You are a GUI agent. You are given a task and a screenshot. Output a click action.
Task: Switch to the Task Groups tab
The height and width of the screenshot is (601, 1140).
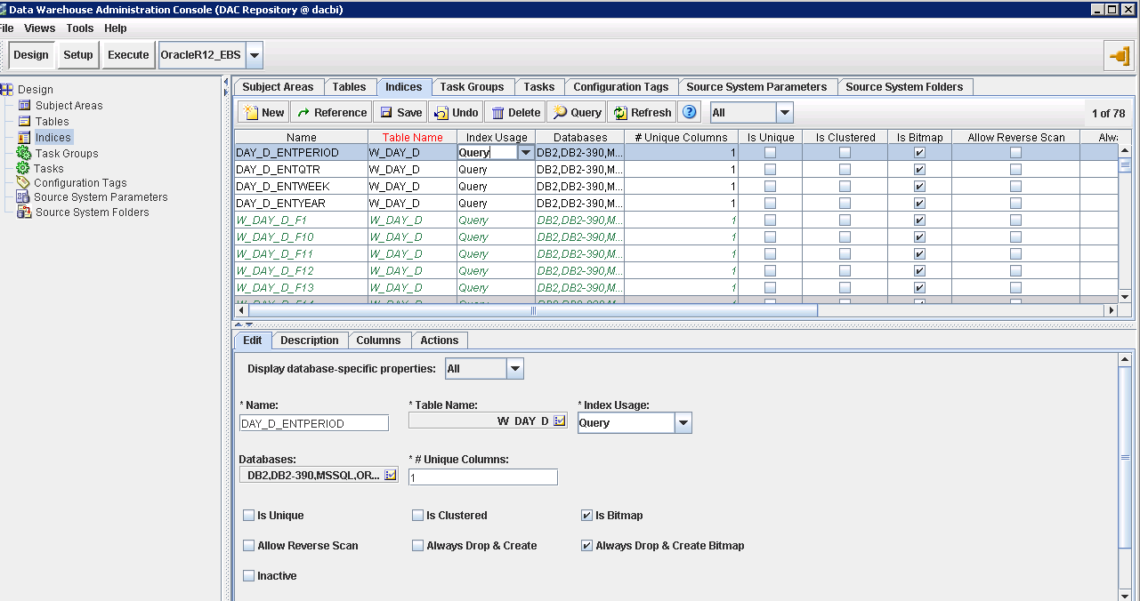[x=473, y=86]
